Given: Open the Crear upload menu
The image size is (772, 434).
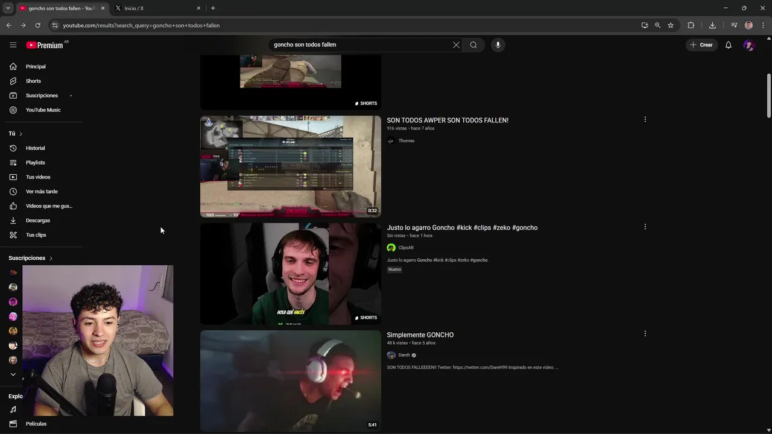Looking at the screenshot, I should pos(701,45).
